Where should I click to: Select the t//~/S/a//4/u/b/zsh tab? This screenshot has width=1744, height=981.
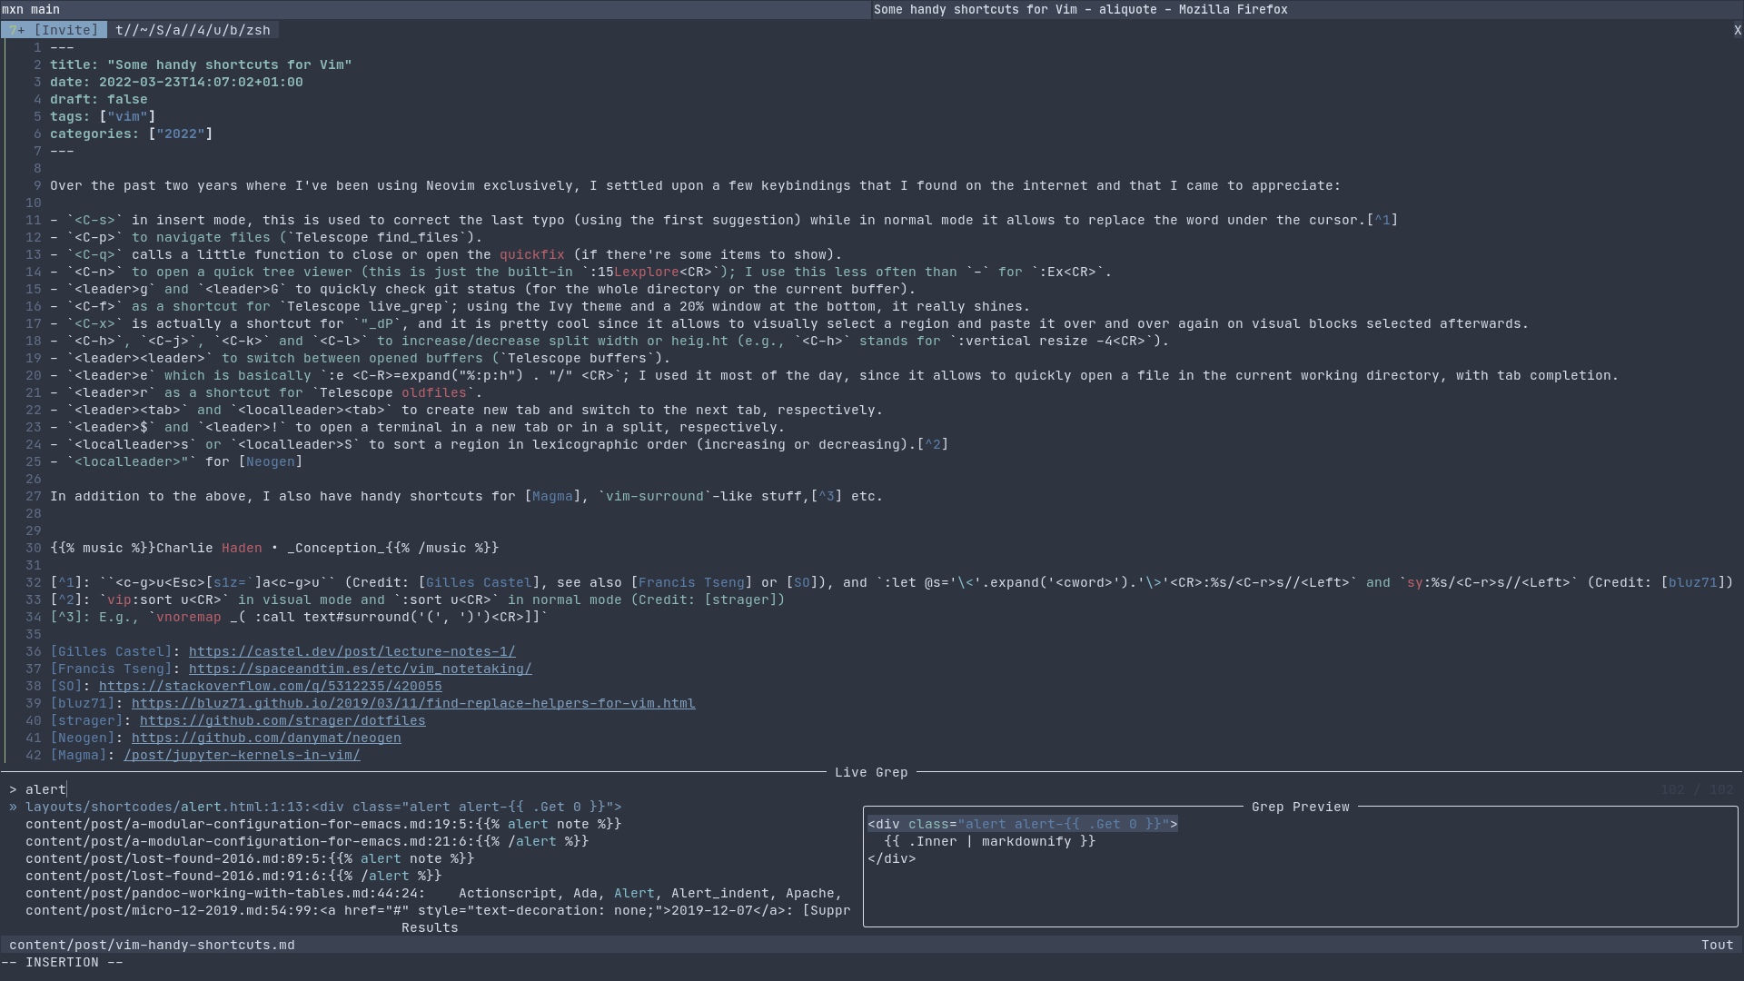coord(193,30)
